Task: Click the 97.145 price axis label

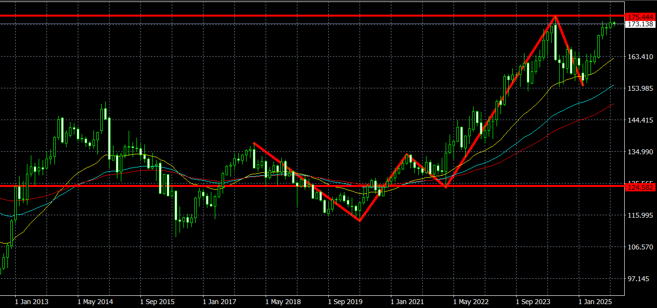Action: 639,278
